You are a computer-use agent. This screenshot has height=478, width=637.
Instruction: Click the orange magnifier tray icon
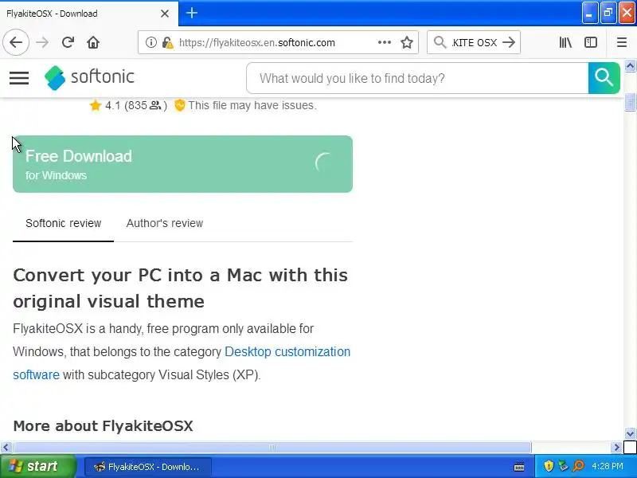pos(578,466)
